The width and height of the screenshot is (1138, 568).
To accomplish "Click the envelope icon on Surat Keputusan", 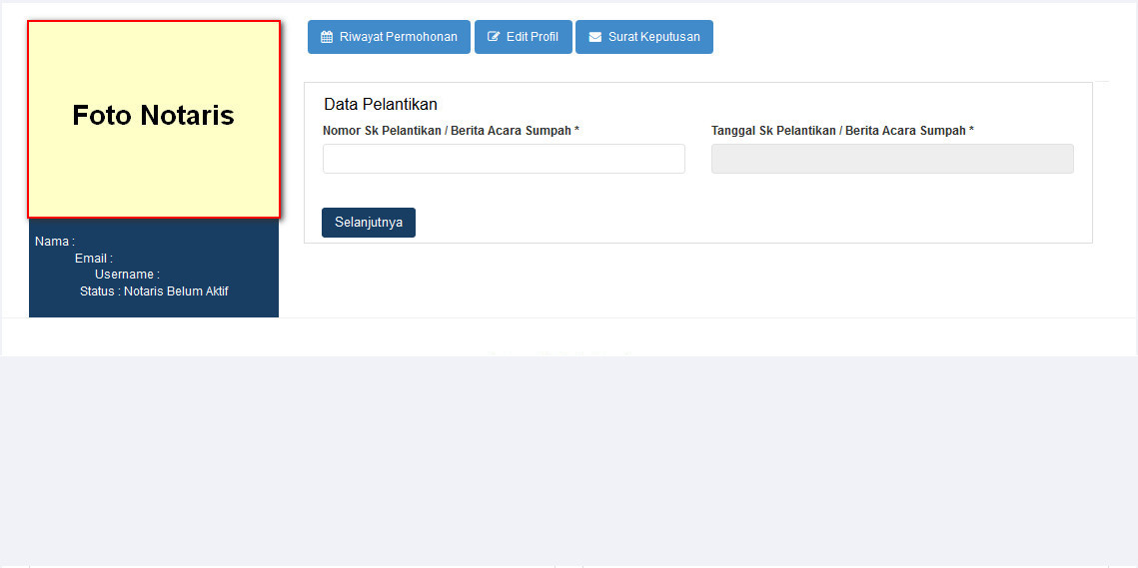I will click(595, 37).
